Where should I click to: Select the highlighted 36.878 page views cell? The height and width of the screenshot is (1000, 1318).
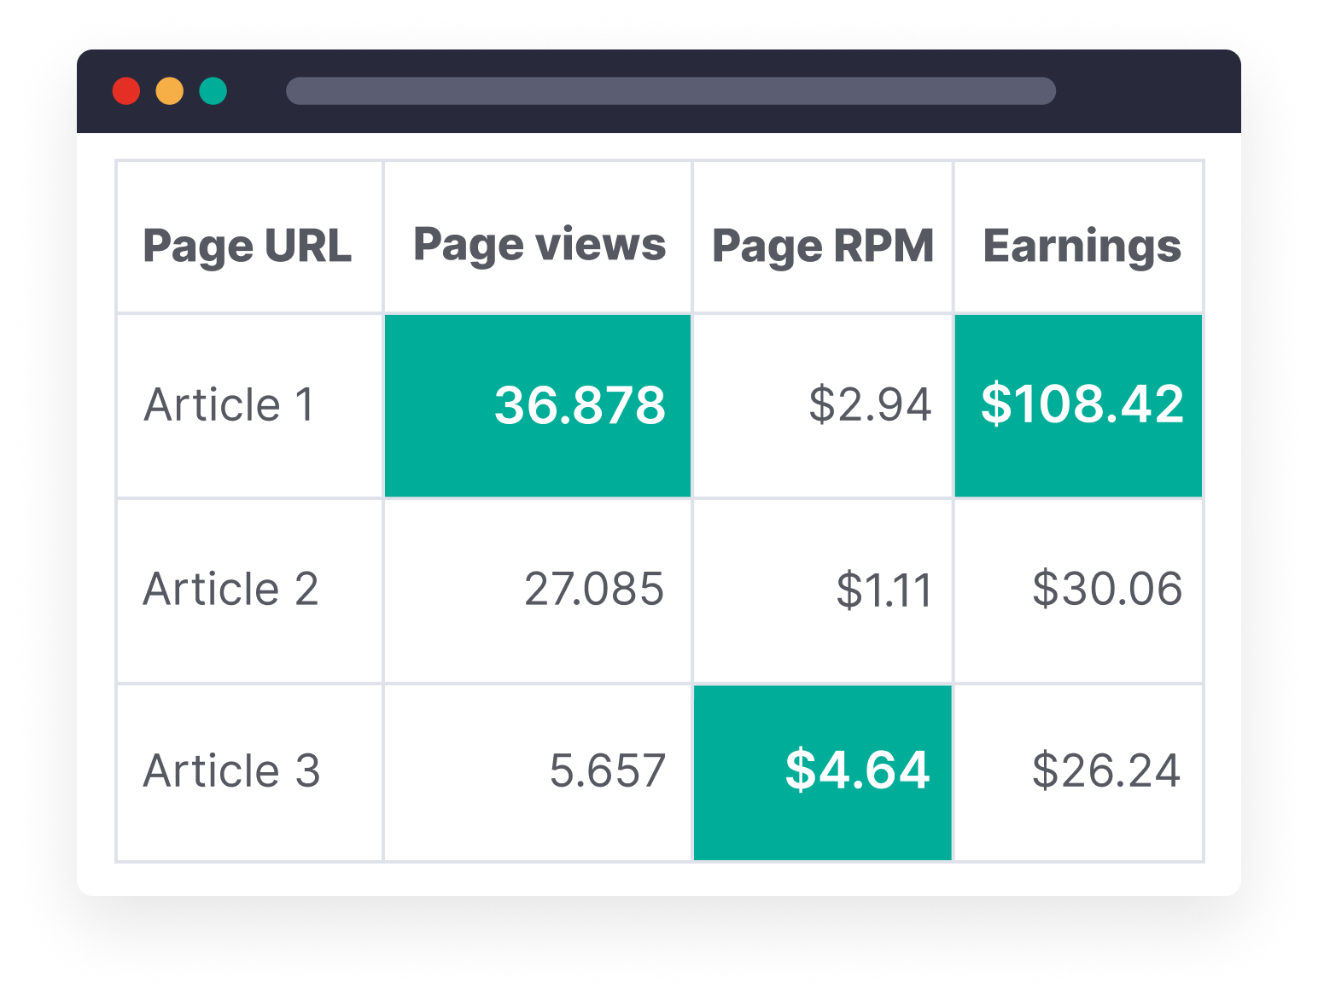point(538,405)
